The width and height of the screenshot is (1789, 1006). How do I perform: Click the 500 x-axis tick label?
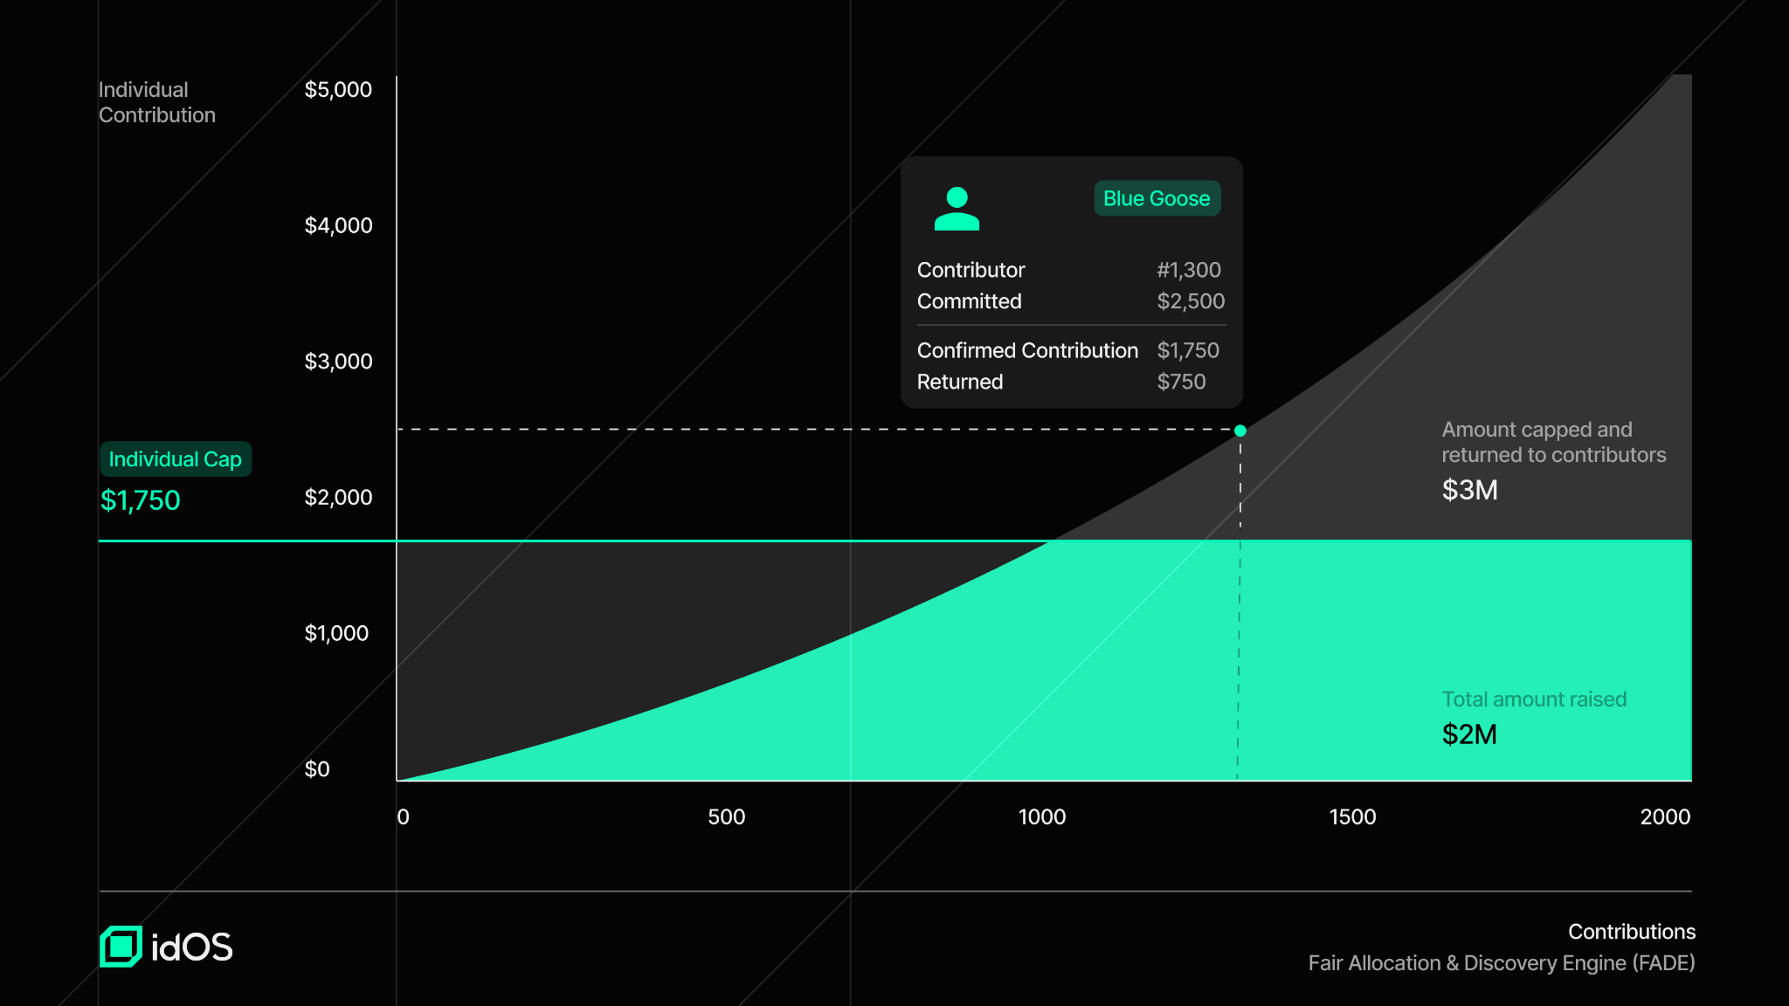(x=726, y=817)
